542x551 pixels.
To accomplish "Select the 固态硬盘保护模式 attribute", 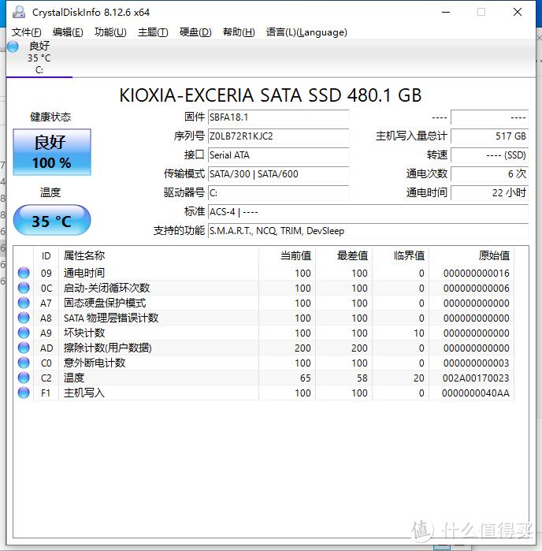I will [105, 303].
